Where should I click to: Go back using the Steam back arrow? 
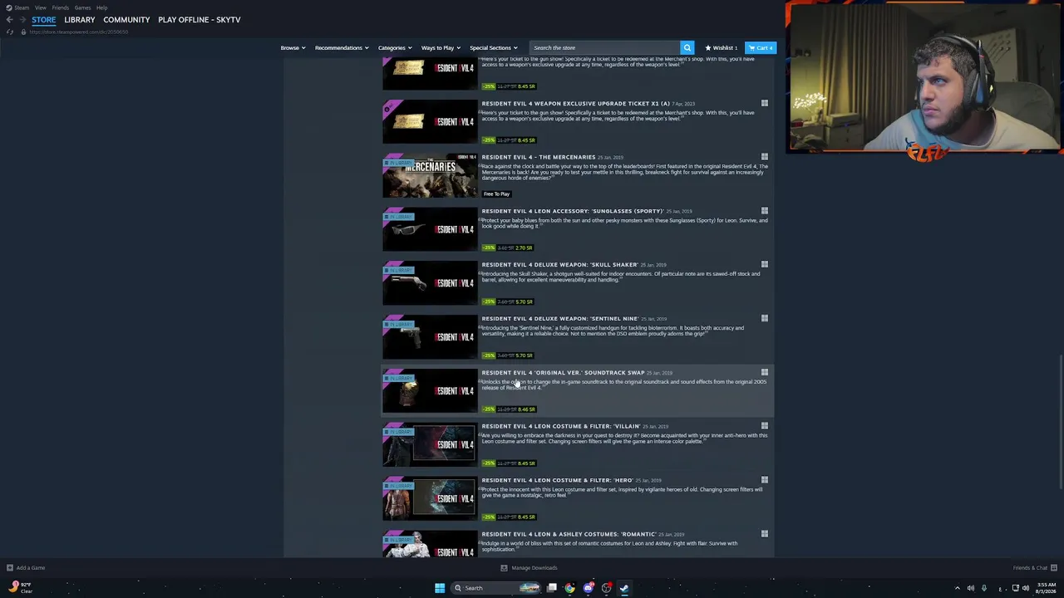pos(9,19)
